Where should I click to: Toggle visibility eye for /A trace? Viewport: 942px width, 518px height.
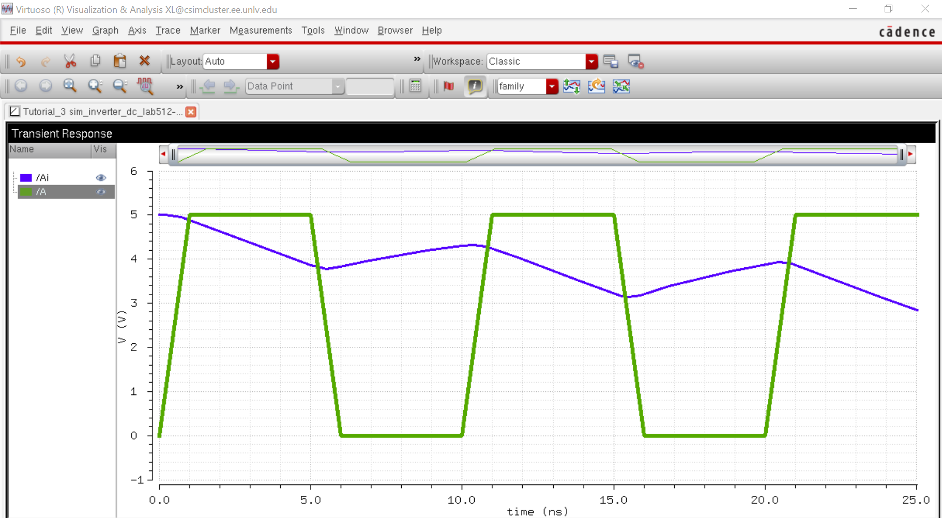point(101,192)
